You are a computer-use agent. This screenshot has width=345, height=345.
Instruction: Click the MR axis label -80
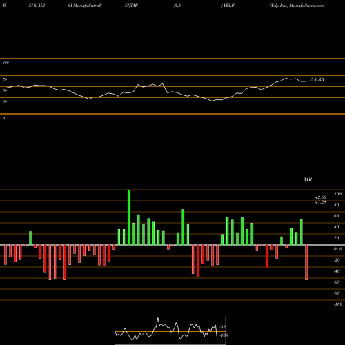point(337,293)
